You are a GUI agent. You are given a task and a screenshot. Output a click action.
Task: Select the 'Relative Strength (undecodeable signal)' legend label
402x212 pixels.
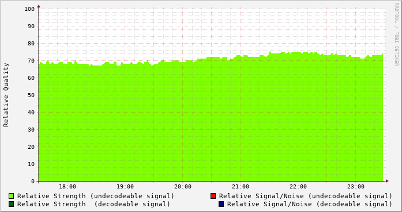point(96,196)
